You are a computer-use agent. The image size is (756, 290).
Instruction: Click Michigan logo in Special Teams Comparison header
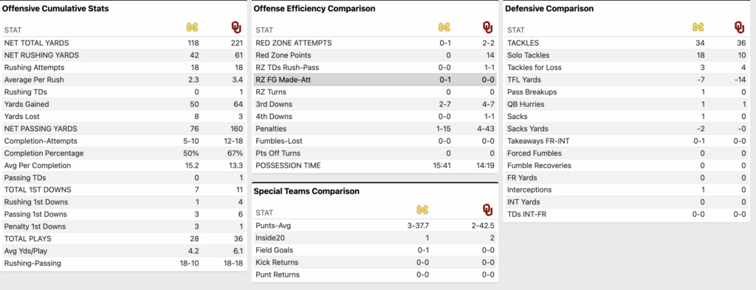(x=422, y=210)
